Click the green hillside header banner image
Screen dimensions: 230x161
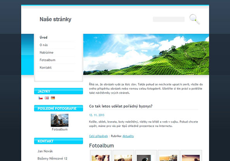click(x=146, y=55)
